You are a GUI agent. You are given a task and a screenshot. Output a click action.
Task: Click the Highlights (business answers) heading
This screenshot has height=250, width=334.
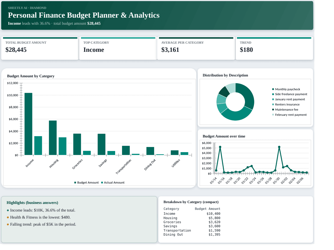[32, 203]
